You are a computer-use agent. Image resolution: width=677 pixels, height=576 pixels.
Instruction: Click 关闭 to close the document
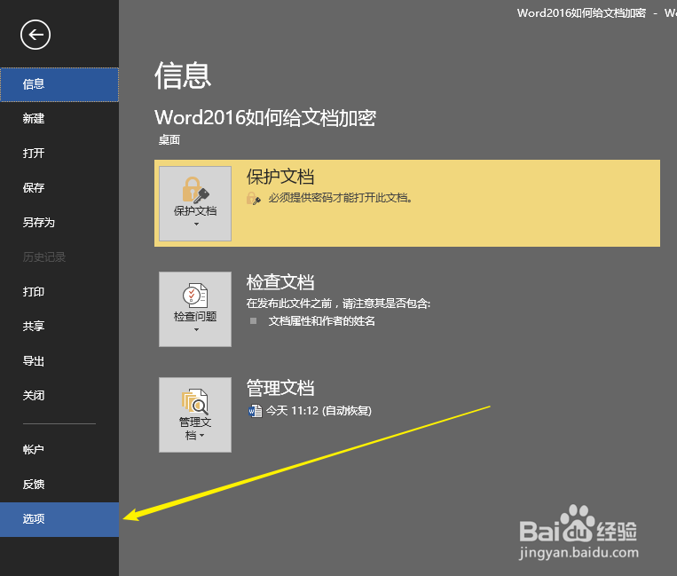point(59,396)
